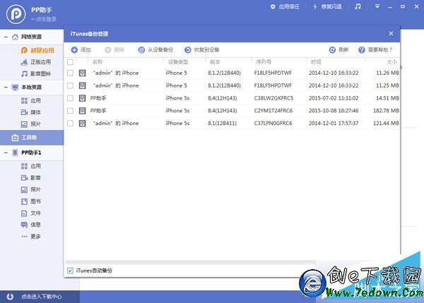Viewport: 424px width, 303px height.
Task: Click 从设备备份 backup button
Action: click(x=155, y=49)
